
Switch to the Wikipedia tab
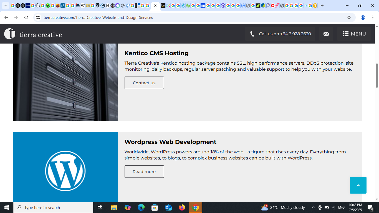click(x=82, y=6)
